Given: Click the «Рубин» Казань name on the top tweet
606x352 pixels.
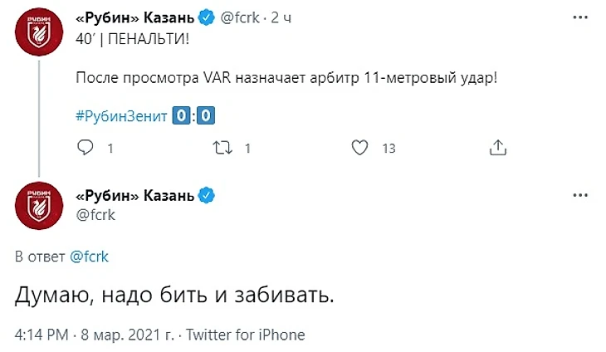Looking at the screenshot, I should [x=136, y=18].
